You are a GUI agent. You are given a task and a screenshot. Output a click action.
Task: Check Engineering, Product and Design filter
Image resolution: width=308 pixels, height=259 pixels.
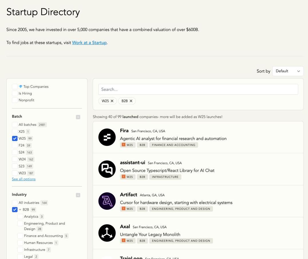[x=20, y=224]
